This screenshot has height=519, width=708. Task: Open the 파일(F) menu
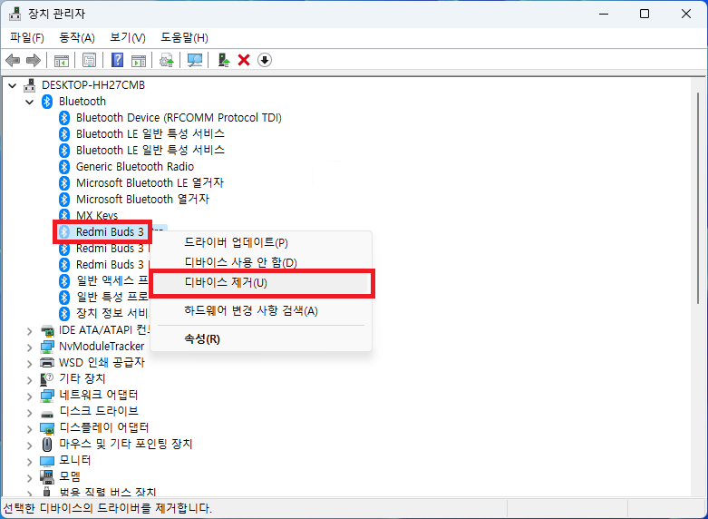[27, 38]
